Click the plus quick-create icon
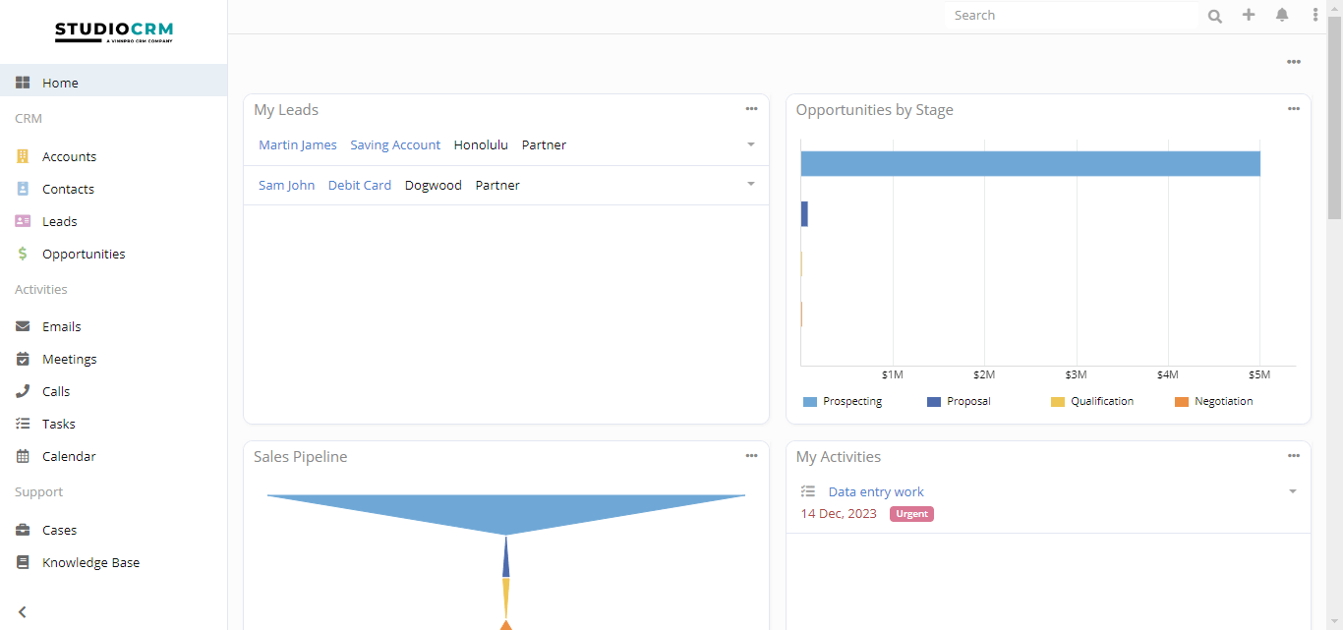Image resolution: width=1343 pixels, height=630 pixels. click(x=1249, y=15)
